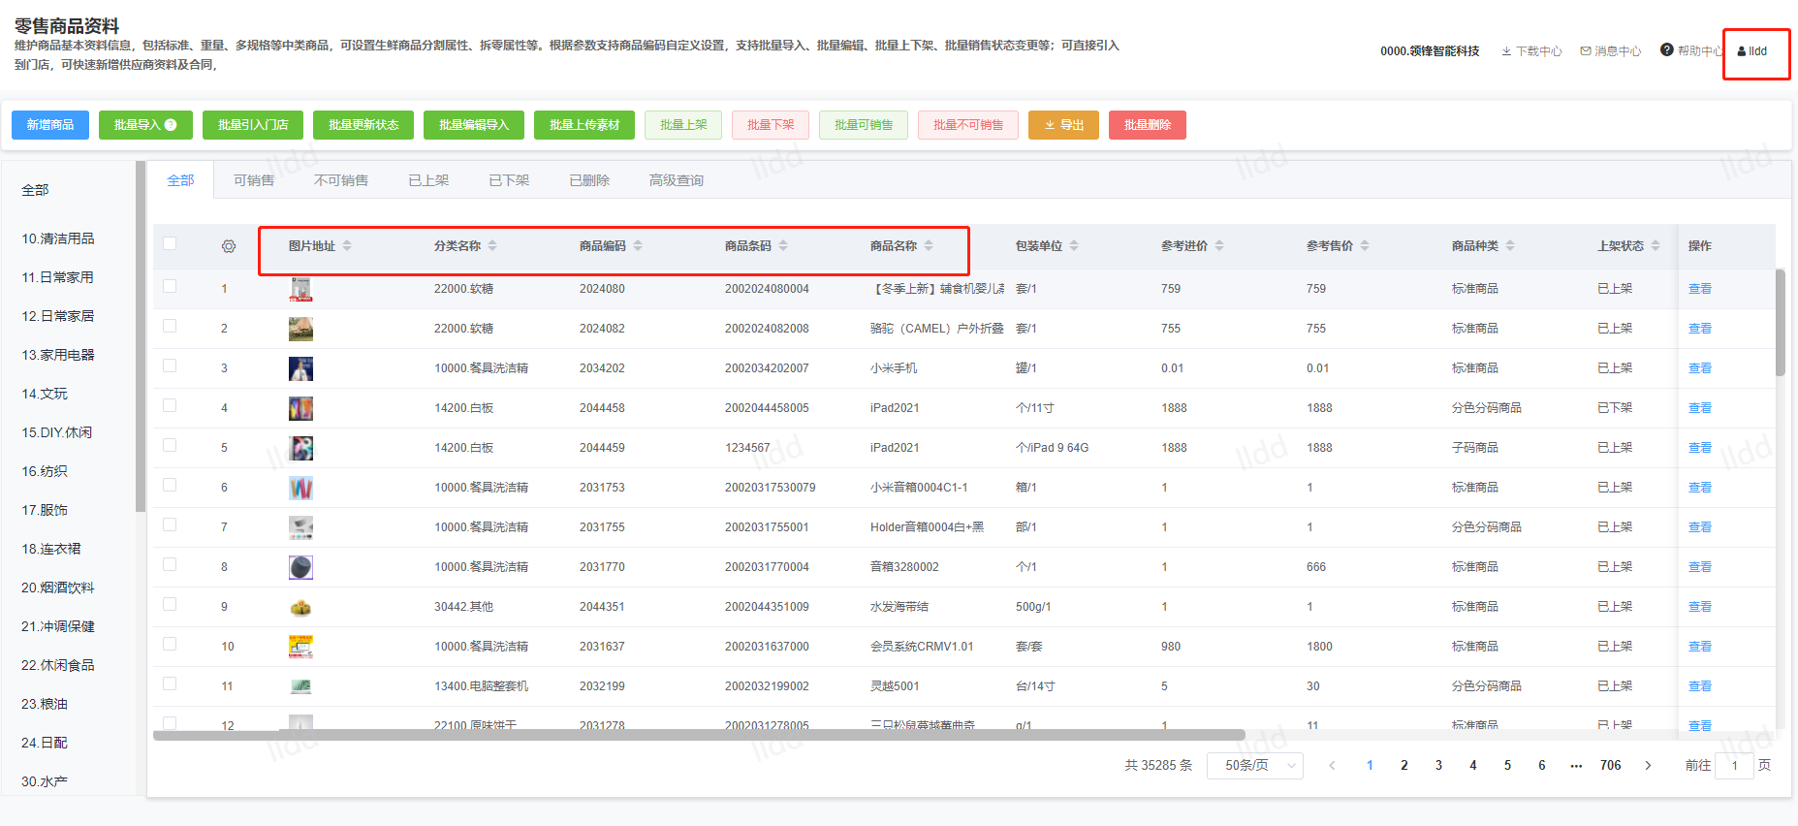Click help icon on 批量导入 button
The image size is (1798, 826).
point(172,125)
